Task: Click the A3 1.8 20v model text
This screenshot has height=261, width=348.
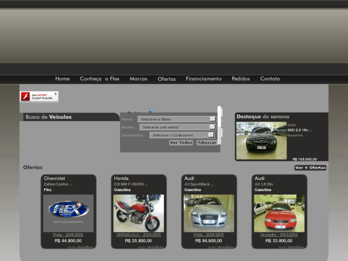Action: pos(264,184)
